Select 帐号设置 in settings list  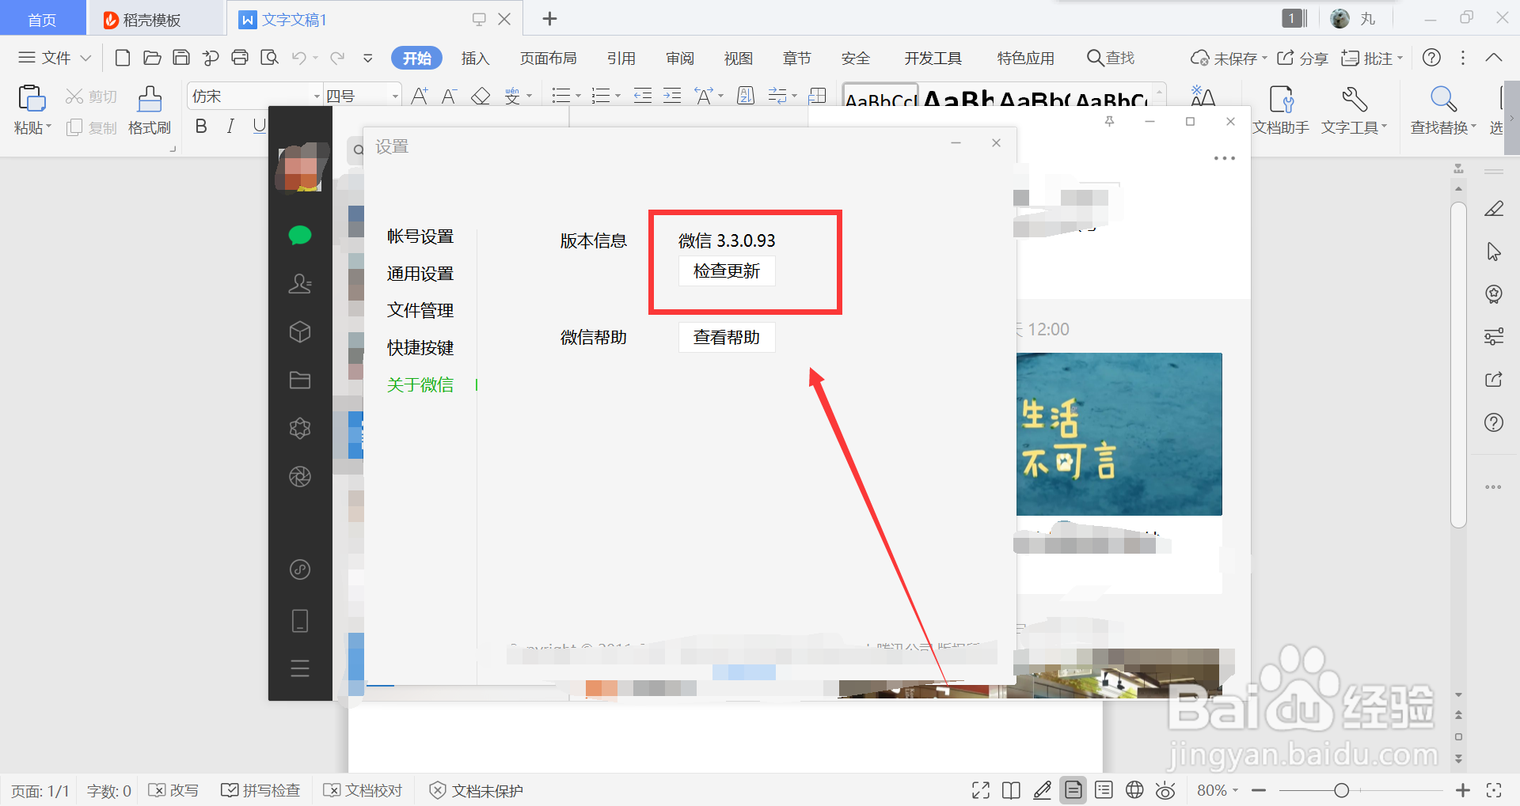pyautogui.click(x=420, y=237)
